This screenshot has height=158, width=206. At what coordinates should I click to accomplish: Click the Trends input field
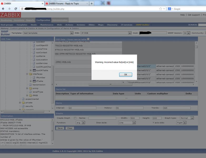point(177,108)
